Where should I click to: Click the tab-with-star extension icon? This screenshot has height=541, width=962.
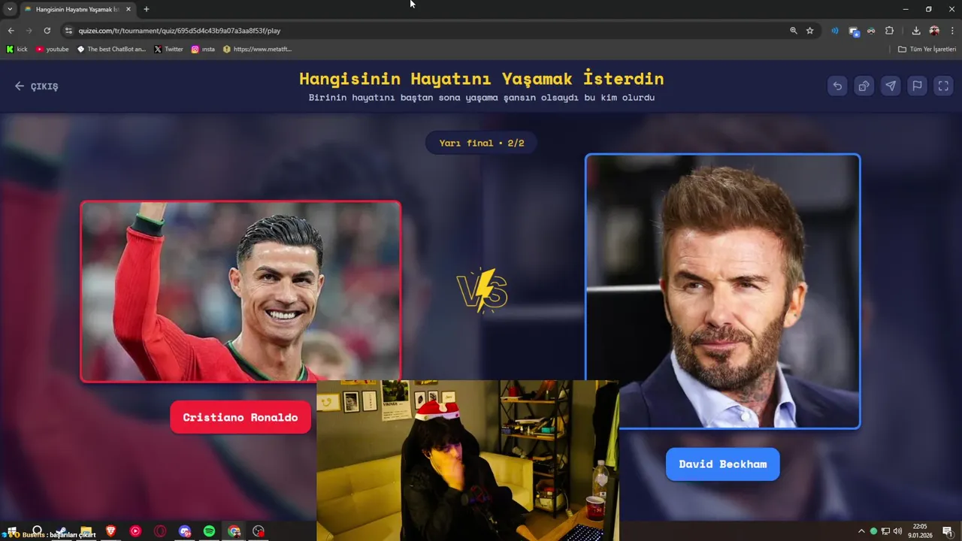[x=854, y=31]
